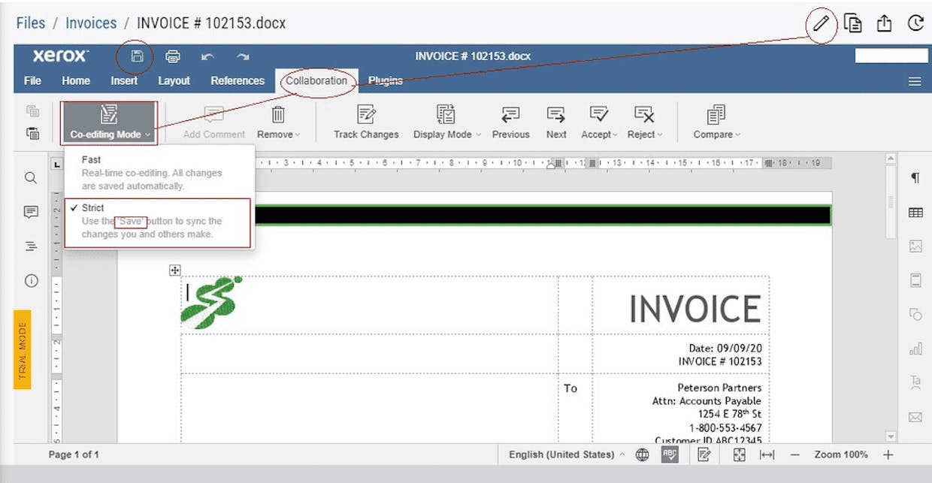The image size is (932, 483).
Task: Click the Add Comment button
Action: pyautogui.click(x=214, y=122)
